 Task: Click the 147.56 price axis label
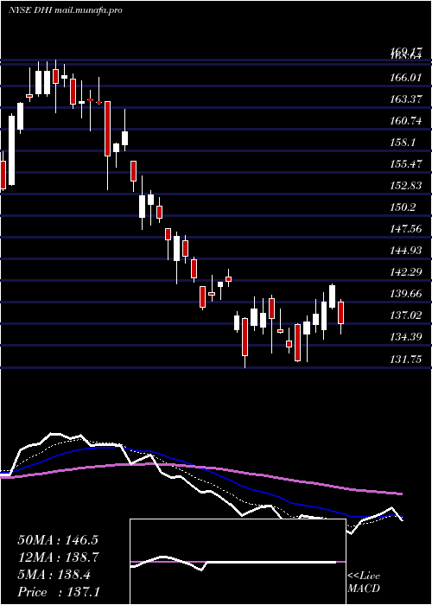(405, 229)
